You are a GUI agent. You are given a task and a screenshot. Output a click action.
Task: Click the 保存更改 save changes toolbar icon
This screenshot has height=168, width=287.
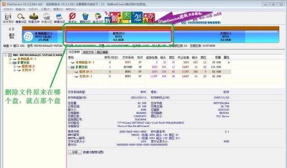[8, 18]
